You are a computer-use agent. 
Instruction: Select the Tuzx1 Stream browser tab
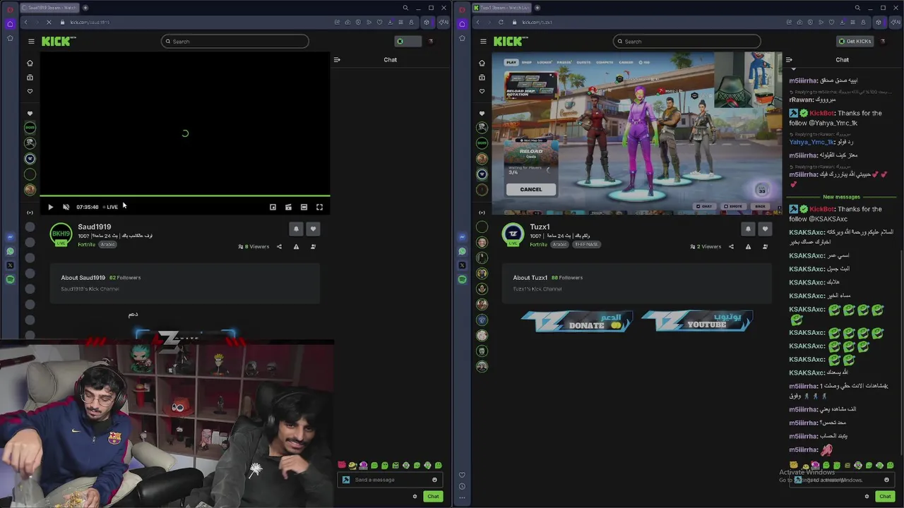click(x=501, y=8)
